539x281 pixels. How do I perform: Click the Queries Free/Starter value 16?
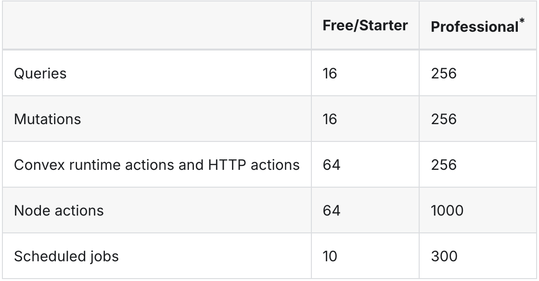[331, 74]
